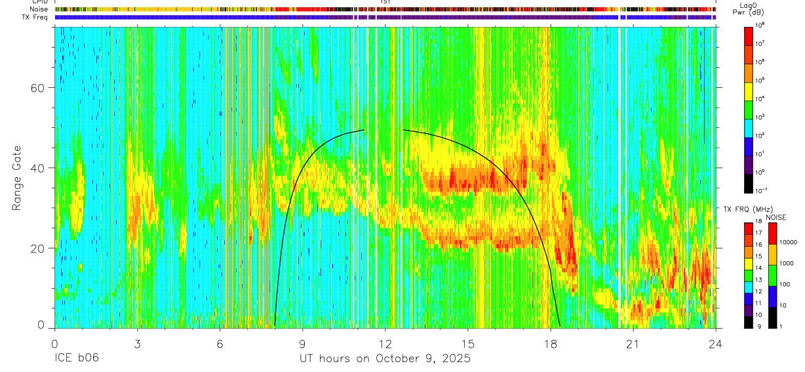Click the cyan segment of TX FRQ colorbar

pos(749,287)
